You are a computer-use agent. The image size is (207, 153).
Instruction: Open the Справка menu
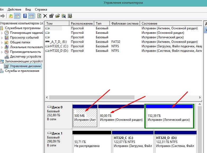pos(41,10)
